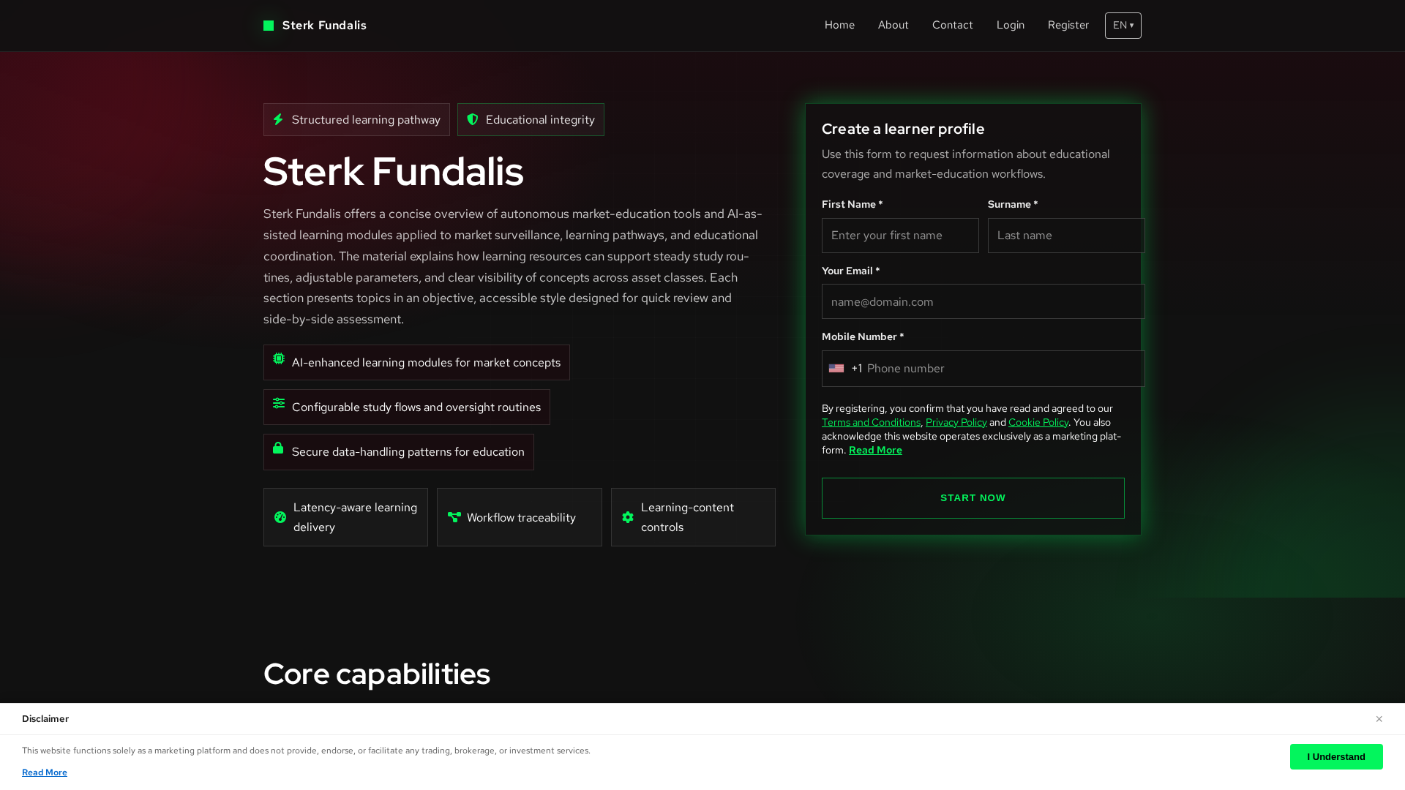Open the Terms and Conditions link
Screen dimensions: 1405x790
pos(871,422)
